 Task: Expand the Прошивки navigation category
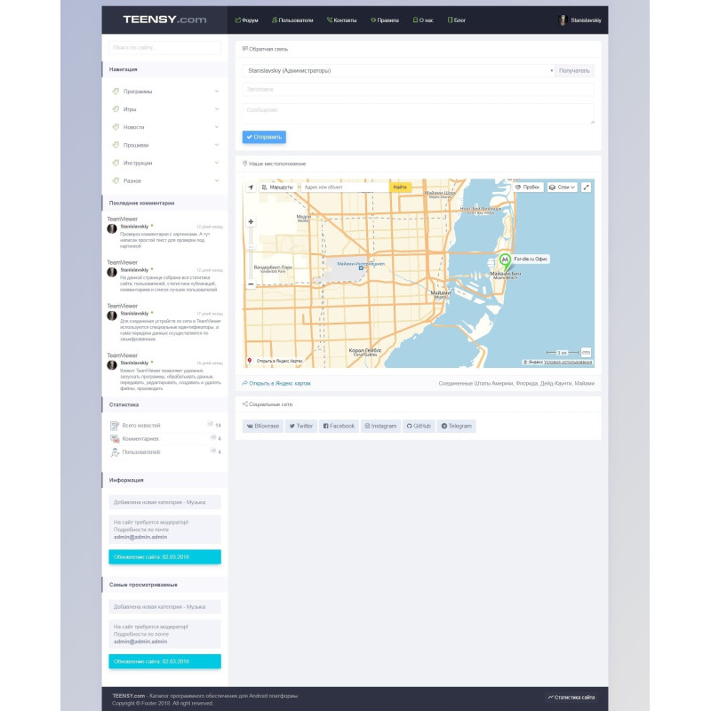tap(164, 145)
